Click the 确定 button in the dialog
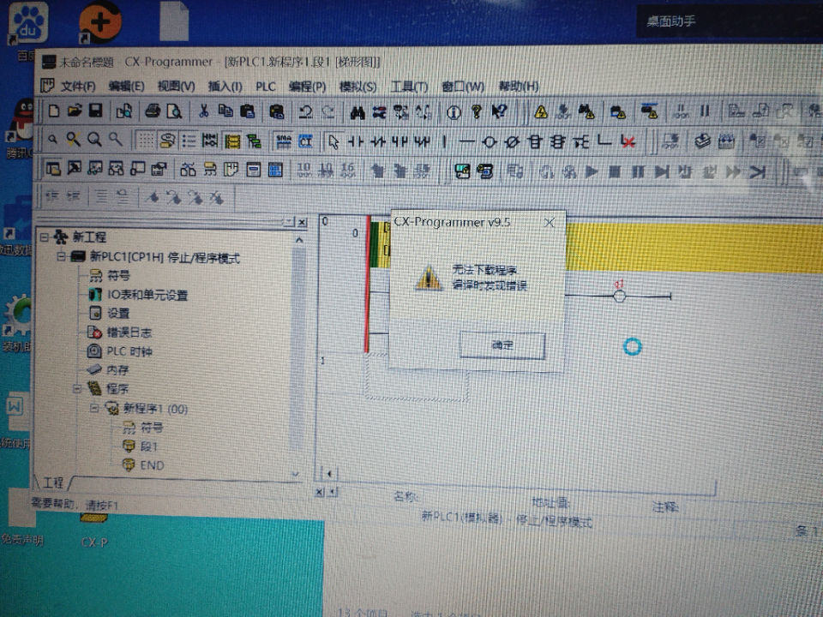This screenshot has width=823, height=617. (502, 345)
